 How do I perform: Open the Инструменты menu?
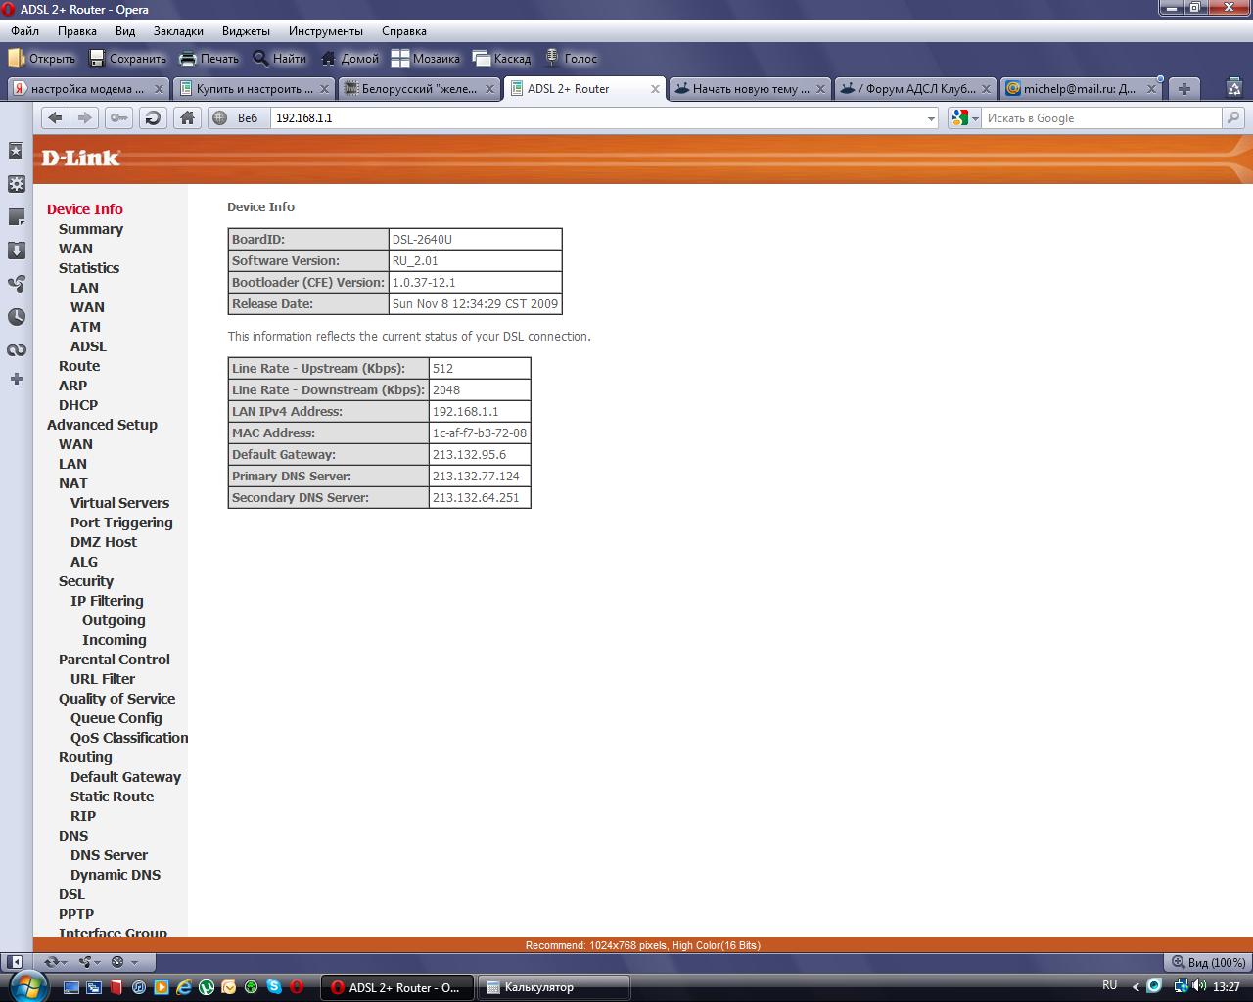pyautogui.click(x=326, y=31)
